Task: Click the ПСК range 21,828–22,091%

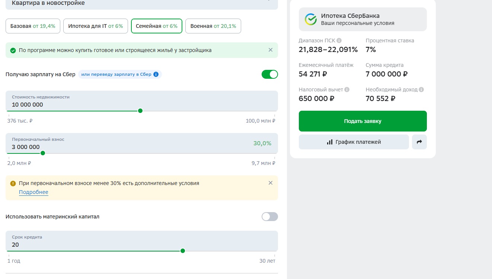Action: 328,49
